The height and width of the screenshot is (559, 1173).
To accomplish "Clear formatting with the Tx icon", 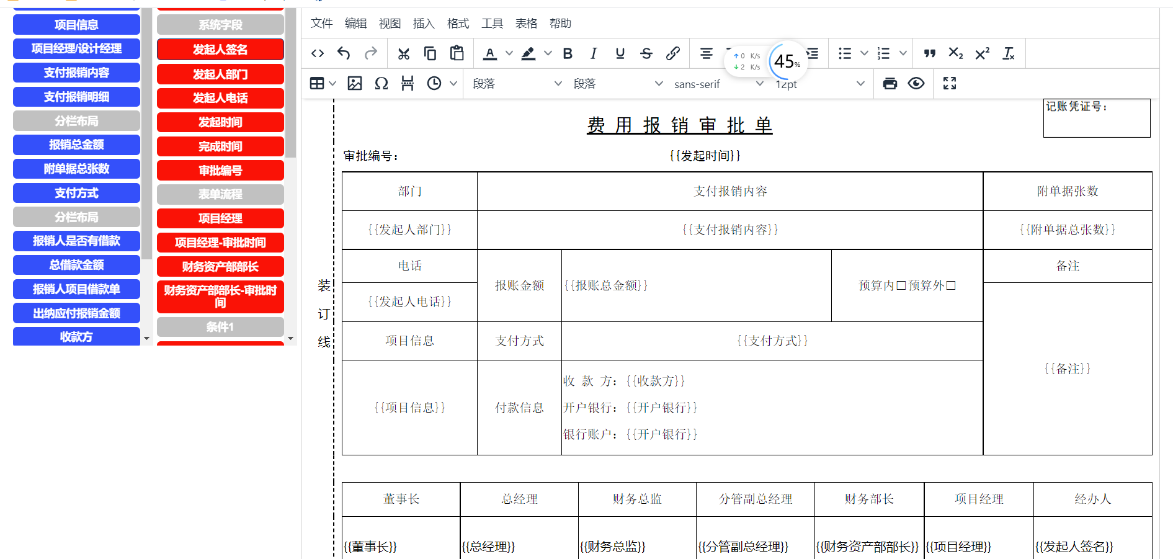I will coord(1009,54).
